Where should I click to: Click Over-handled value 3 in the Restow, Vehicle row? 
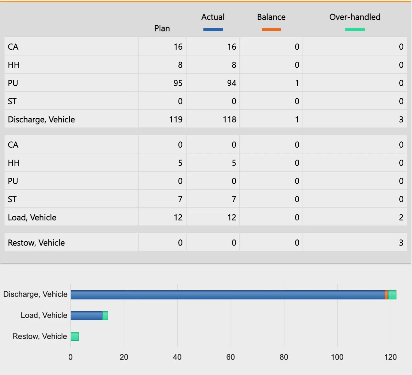point(401,243)
